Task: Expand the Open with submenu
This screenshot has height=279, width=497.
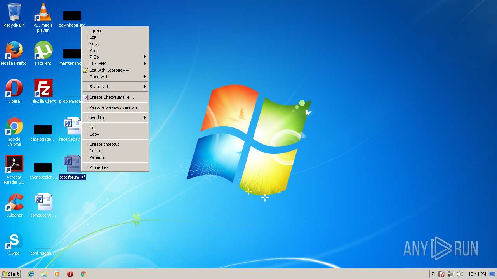Action: [x=115, y=77]
